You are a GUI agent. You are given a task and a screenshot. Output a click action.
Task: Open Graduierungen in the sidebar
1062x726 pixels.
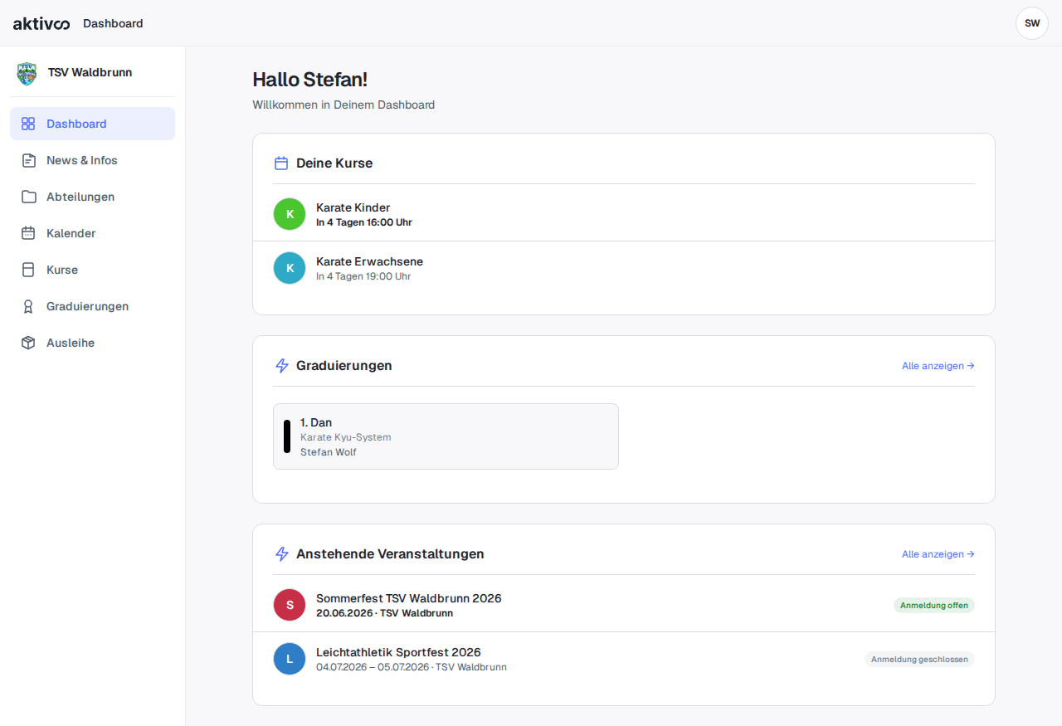[x=92, y=306]
